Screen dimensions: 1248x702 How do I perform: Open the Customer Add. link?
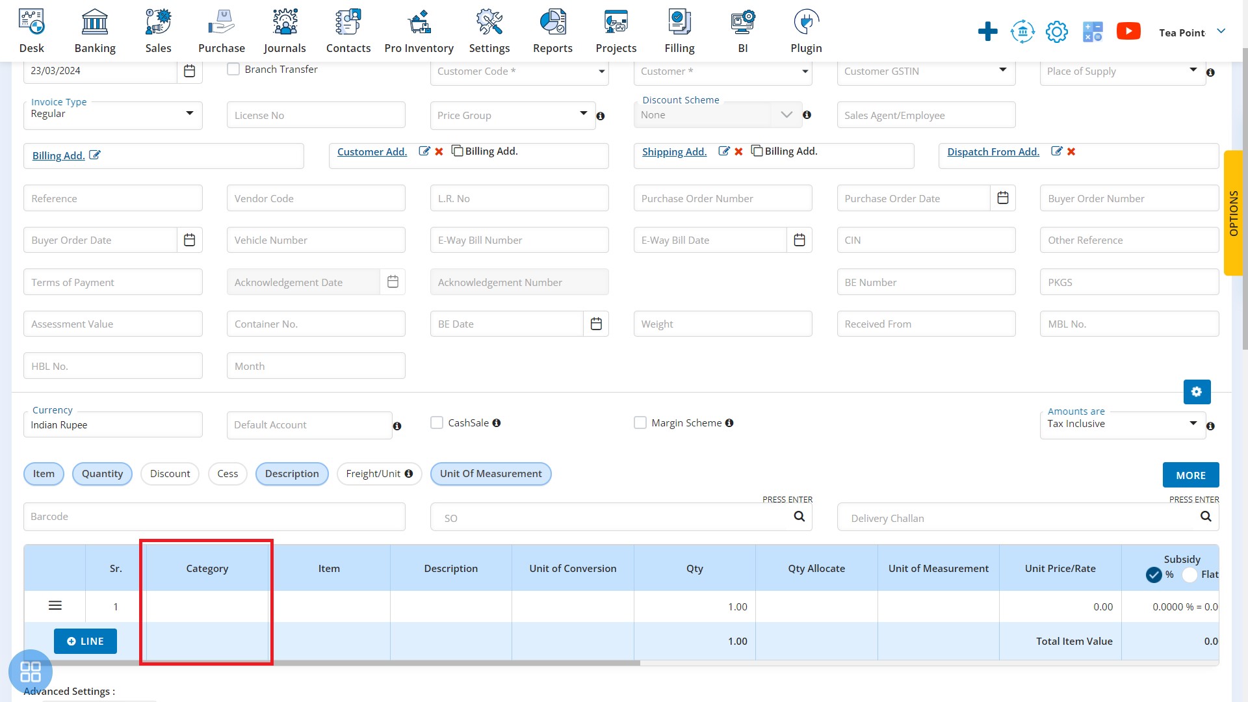click(x=372, y=151)
